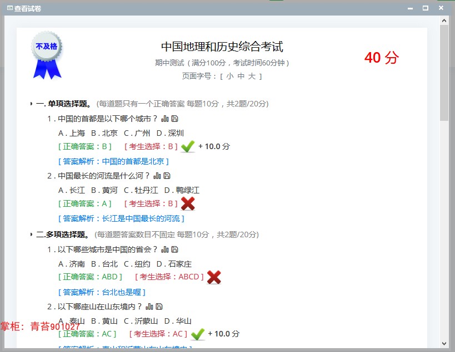Click the copy icon beside the capital question

coord(174,119)
